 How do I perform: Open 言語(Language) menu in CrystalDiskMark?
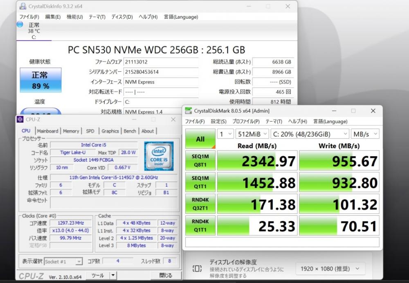click(330, 122)
